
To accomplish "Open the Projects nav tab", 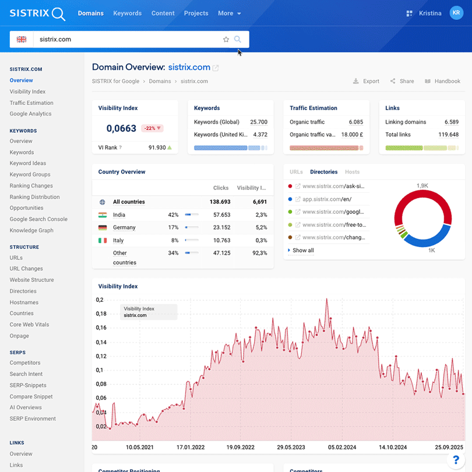I will [196, 13].
